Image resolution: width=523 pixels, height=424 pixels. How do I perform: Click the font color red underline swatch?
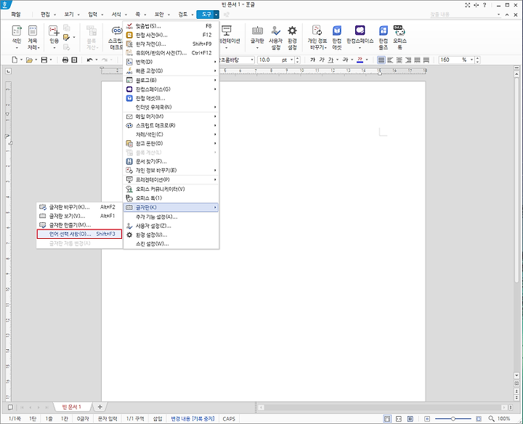click(360, 60)
